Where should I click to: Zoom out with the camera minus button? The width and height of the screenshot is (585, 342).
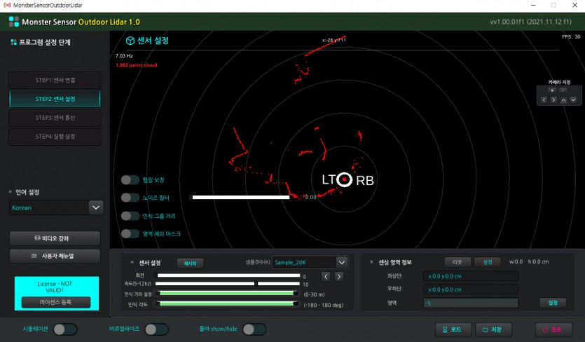pyautogui.click(x=563, y=90)
